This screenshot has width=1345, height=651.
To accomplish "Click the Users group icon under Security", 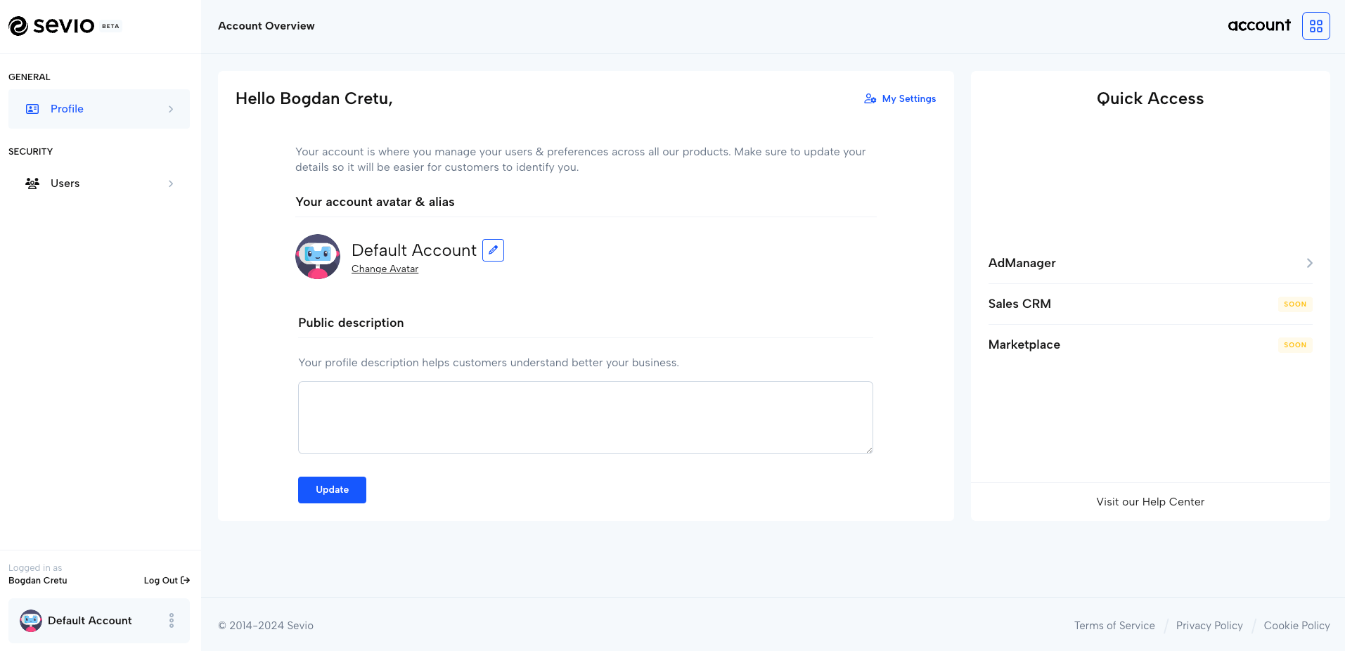I will [32, 183].
